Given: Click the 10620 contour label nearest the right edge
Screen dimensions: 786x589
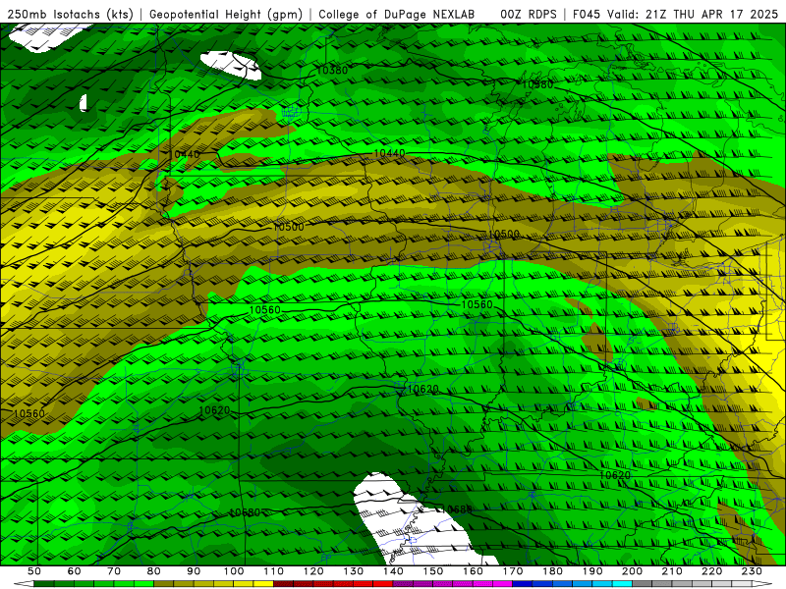Looking at the screenshot, I should coord(615,475).
